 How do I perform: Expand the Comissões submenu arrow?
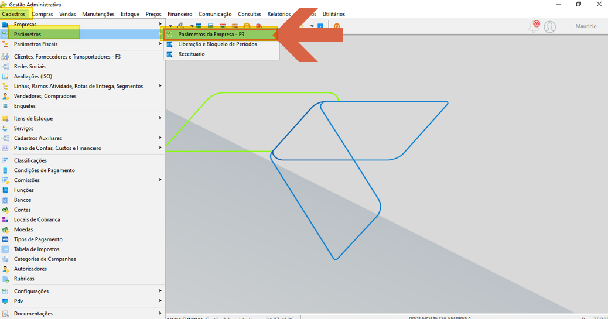pyautogui.click(x=160, y=180)
